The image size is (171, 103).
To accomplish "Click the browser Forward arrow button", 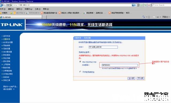I will pos(5,5).
